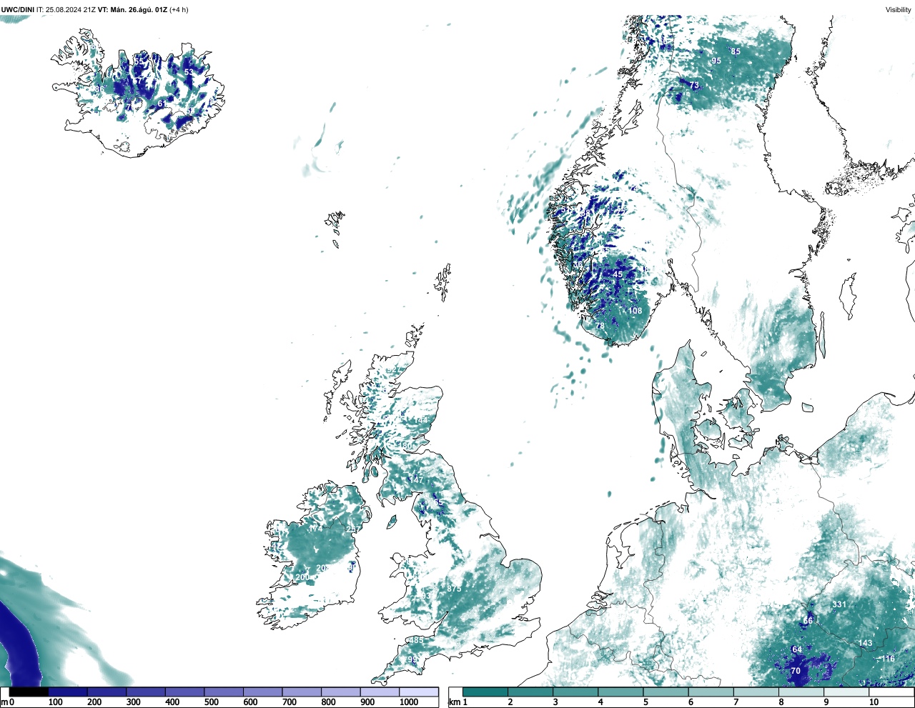Click the 95 value in northern Sweden

(716, 61)
